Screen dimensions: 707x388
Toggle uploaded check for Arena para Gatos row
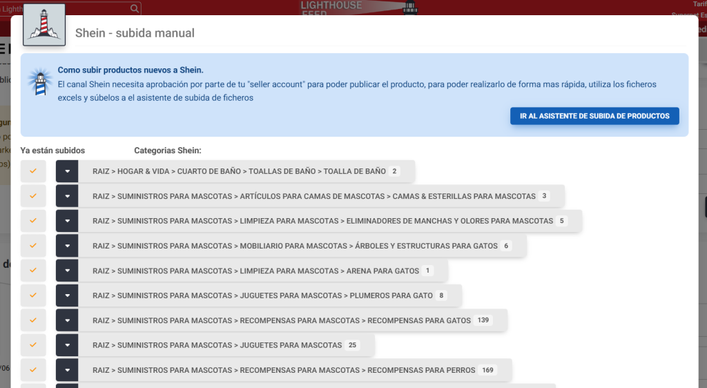pos(33,271)
